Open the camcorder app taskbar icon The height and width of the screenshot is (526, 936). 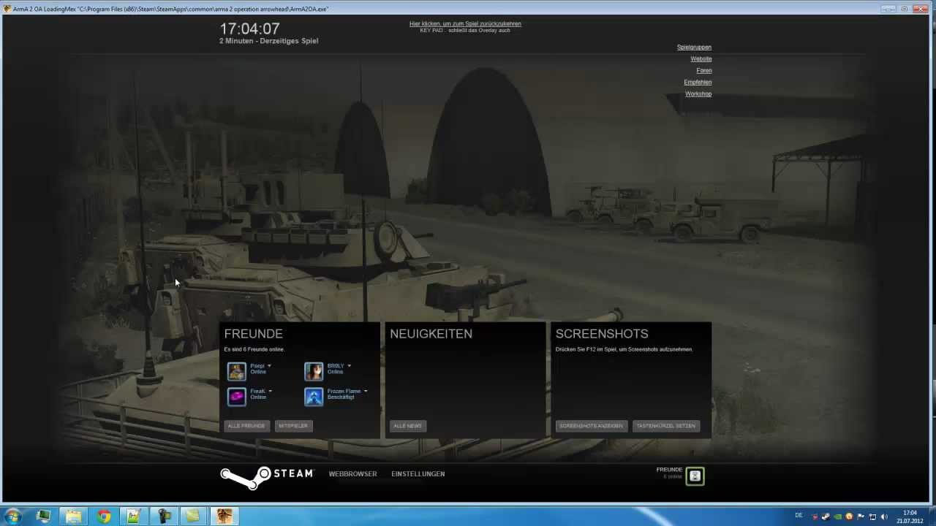pyautogui.click(x=163, y=517)
